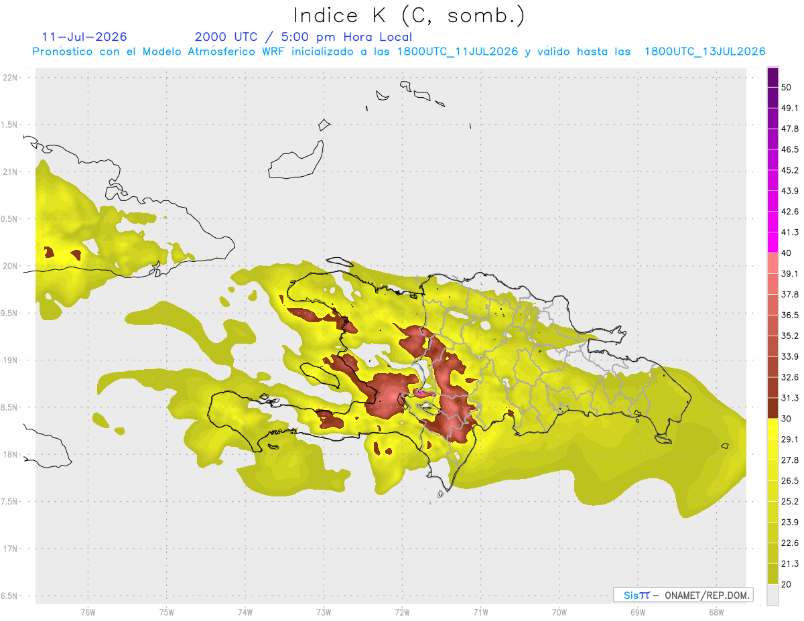Screen dimensions: 804x621
Task: Click the '18N' latitude label
Action: [11, 454]
